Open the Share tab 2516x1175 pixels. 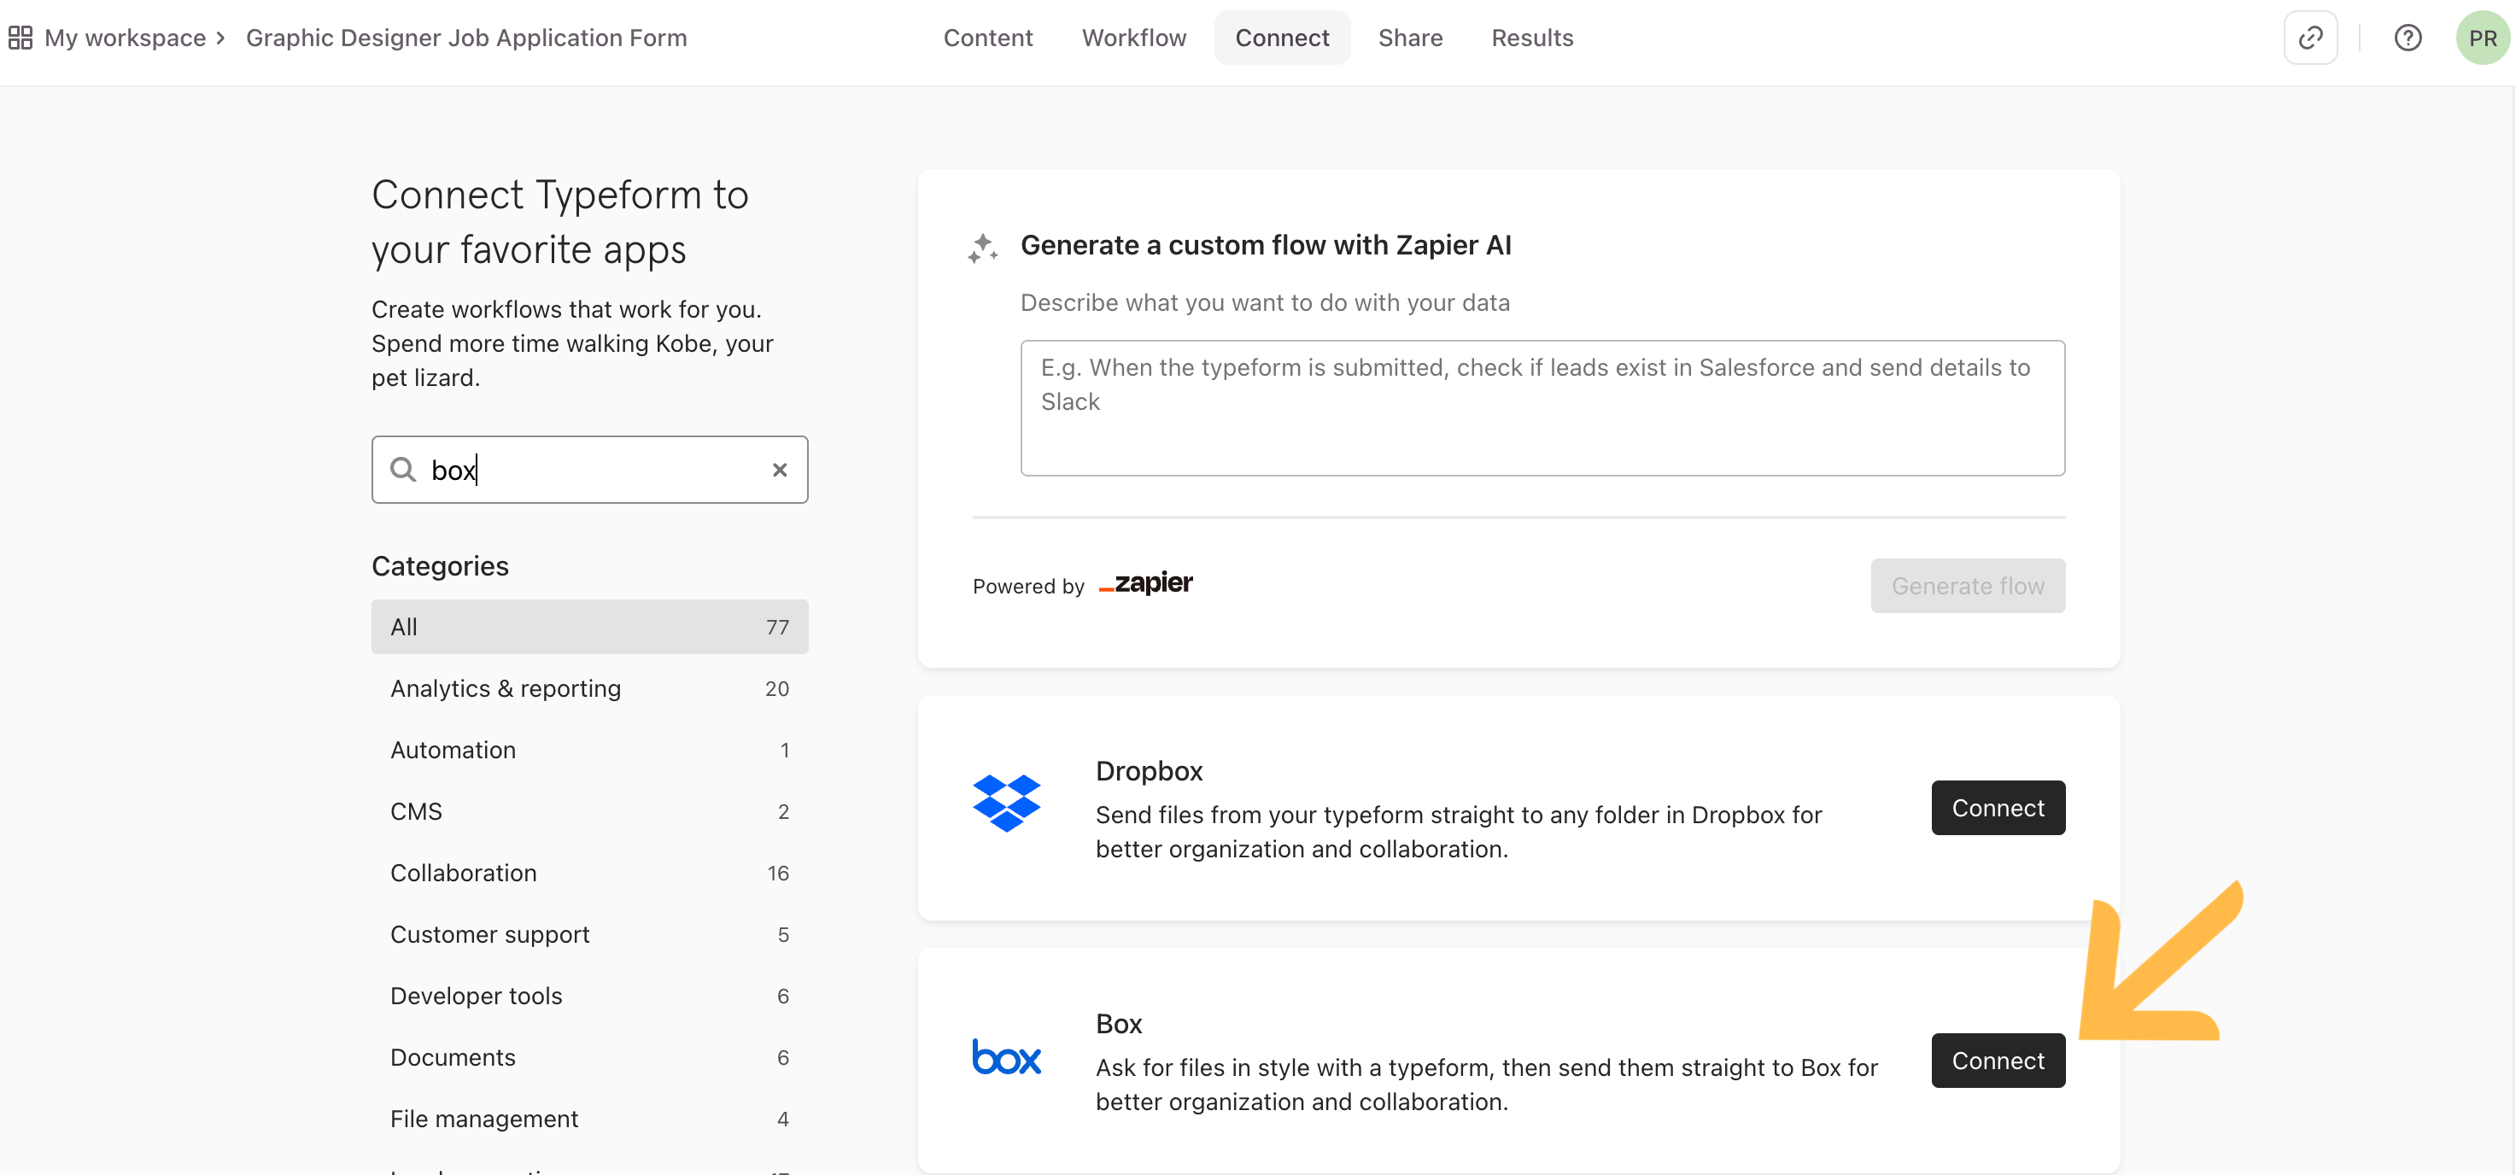[1409, 37]
